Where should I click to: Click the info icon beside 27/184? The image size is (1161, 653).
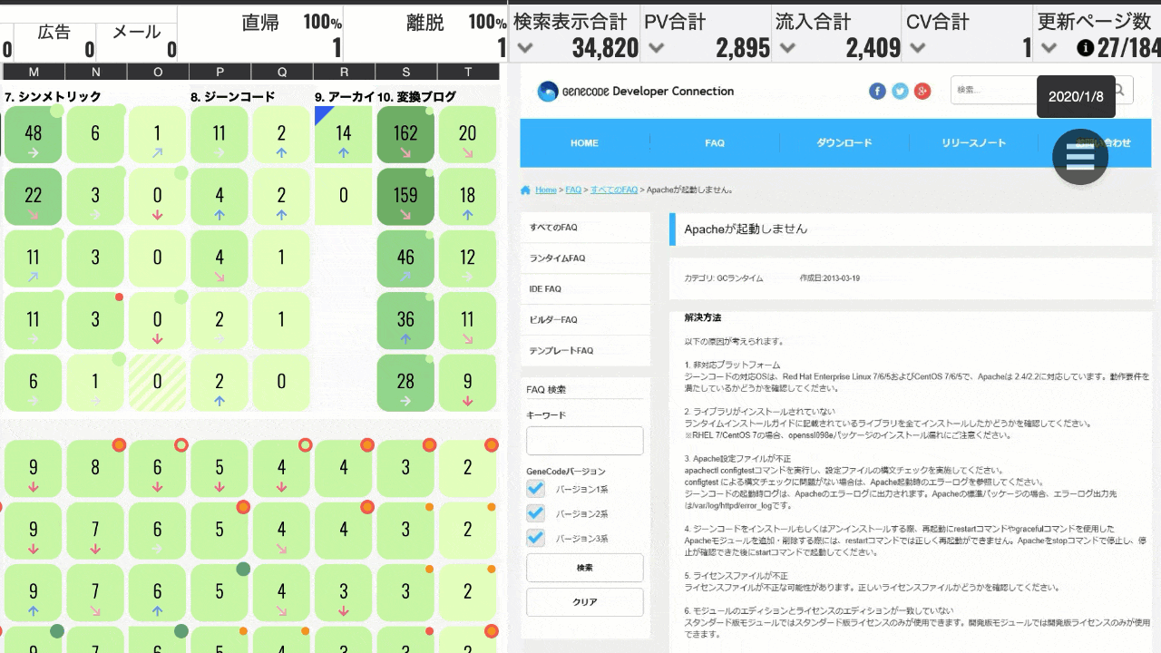pyautogui.click(x=1085, y=48)
